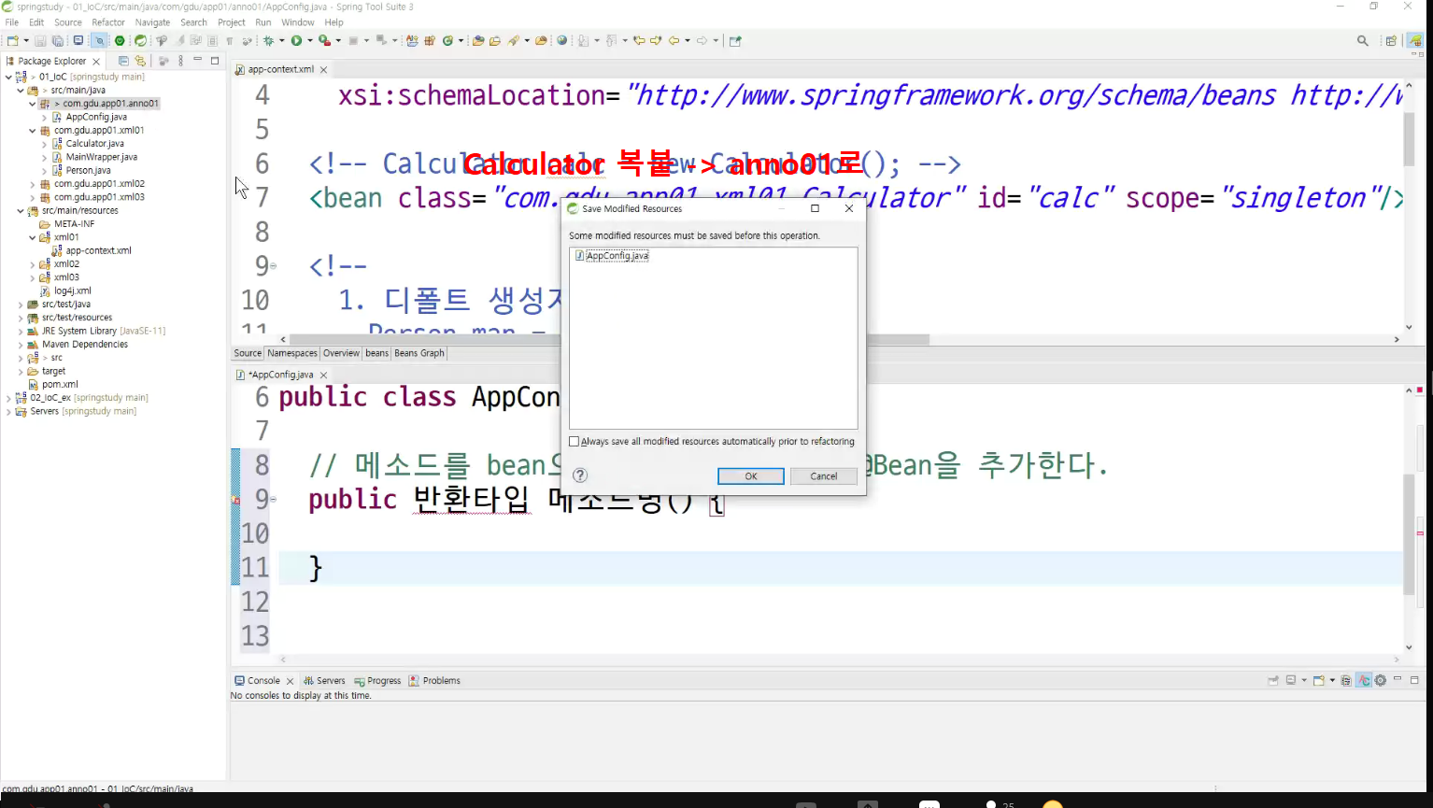Select AppConfig.java under com.gdu.app01.anno01
This screenshot has width=1433, height=808.
coord(96,118)
